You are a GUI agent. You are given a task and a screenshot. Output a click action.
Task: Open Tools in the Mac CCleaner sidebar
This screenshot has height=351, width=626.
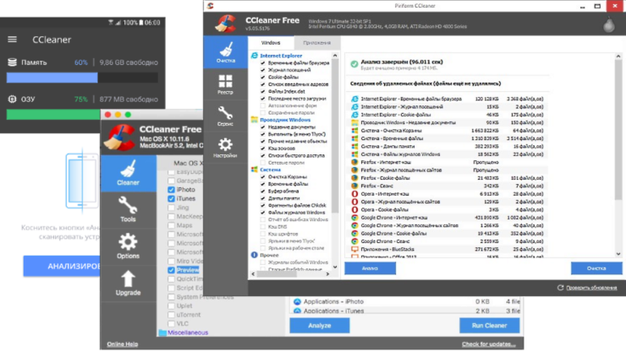click(x=128, y=210)
